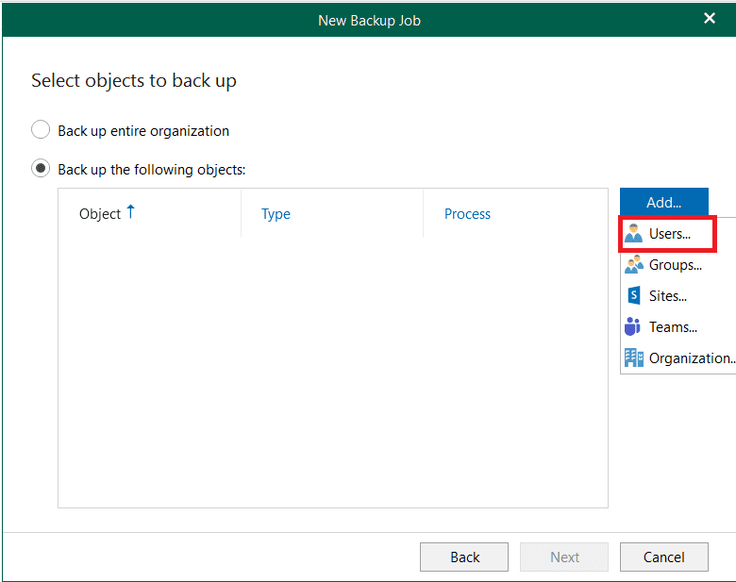The image size is (736, 582).
Task: Close the New Backup Job dialog
Action: click(x=710, y=18)
